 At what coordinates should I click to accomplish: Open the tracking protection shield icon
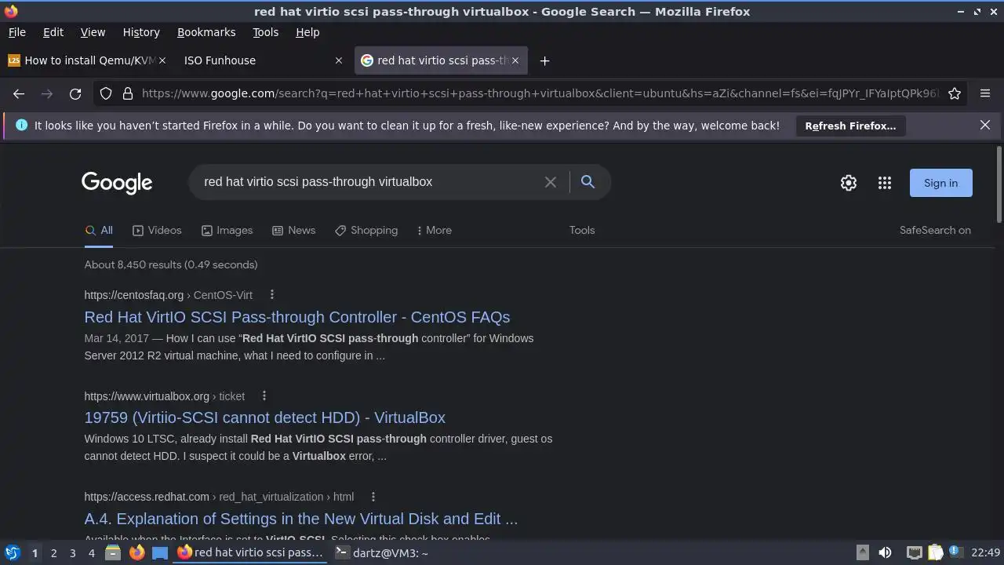point(106,93)
